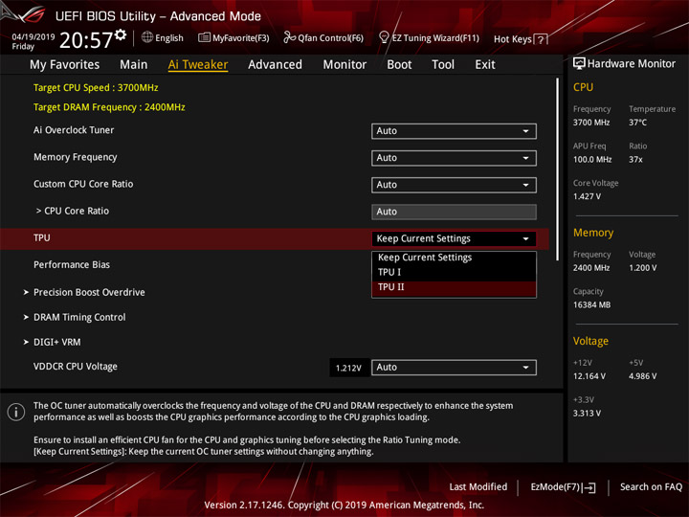Click Target DRAM Frequency : 2400MHz text
This screenshot has height=517, width=689.
pos(109,107)
